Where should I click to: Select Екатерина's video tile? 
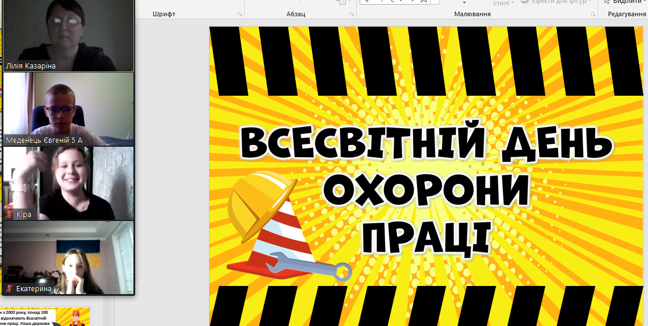point(68,258)
